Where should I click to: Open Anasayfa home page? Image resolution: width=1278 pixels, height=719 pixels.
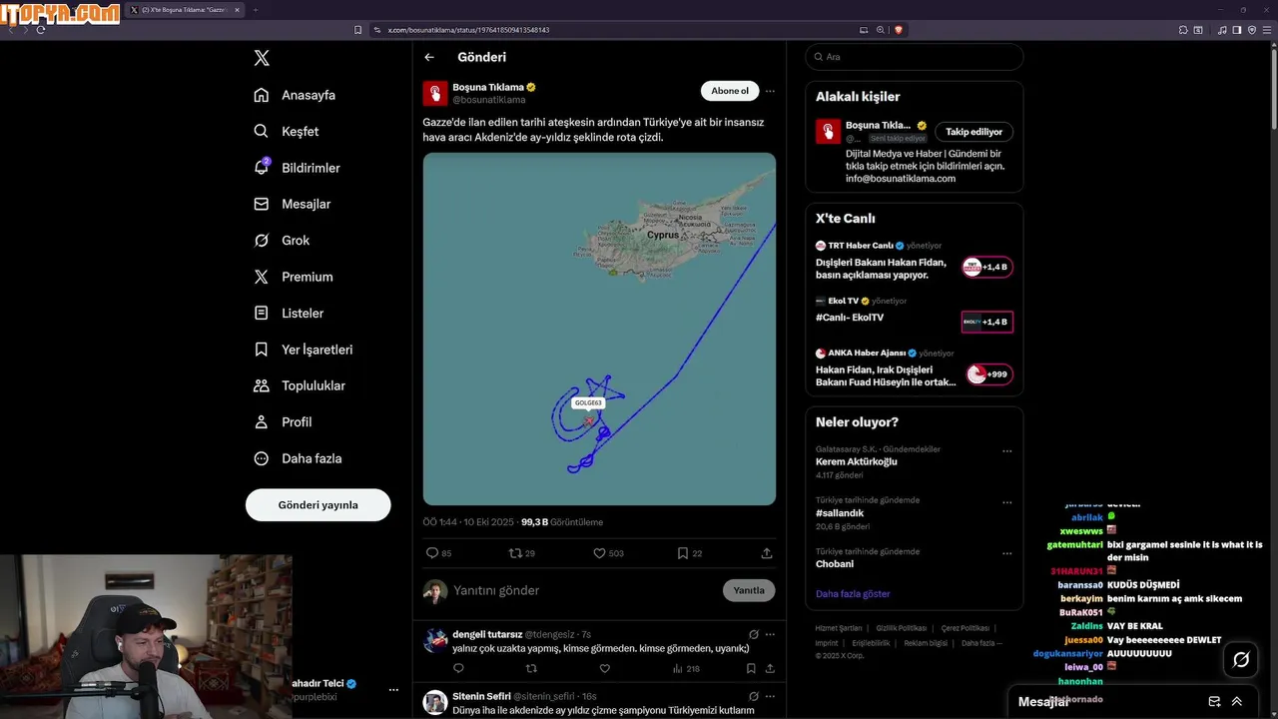(x=295, y=95)
